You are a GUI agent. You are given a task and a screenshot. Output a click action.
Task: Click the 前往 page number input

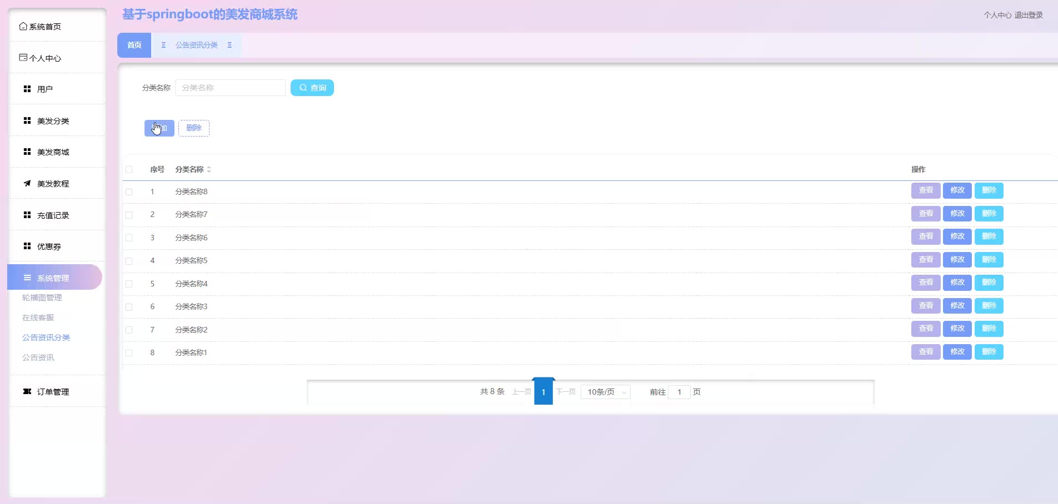tap(679, 392)
